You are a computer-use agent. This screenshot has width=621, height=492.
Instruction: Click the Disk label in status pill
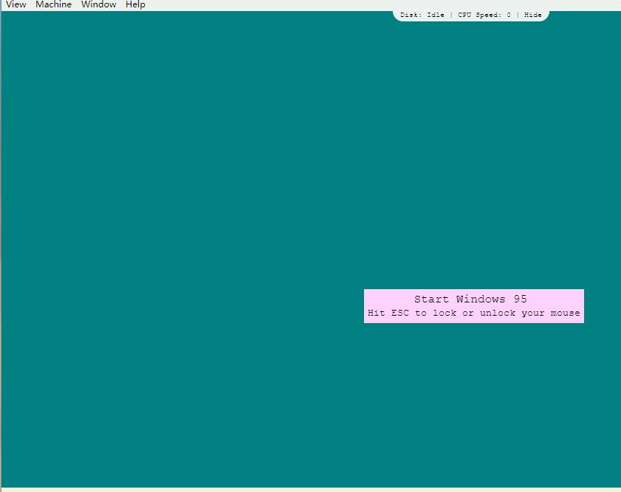click(410, 15)
